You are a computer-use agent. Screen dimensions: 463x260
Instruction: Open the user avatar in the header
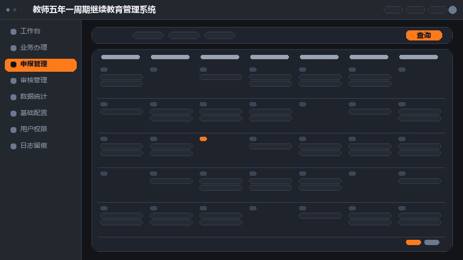[x=452, y=10]
